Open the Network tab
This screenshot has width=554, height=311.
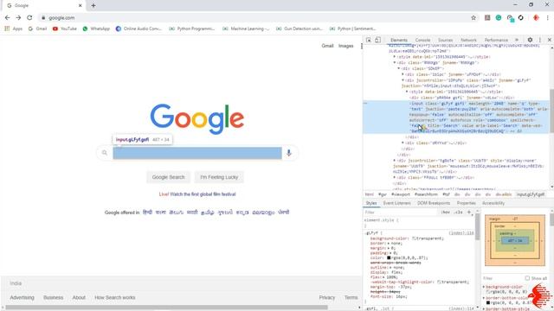(x=468, y=41)
